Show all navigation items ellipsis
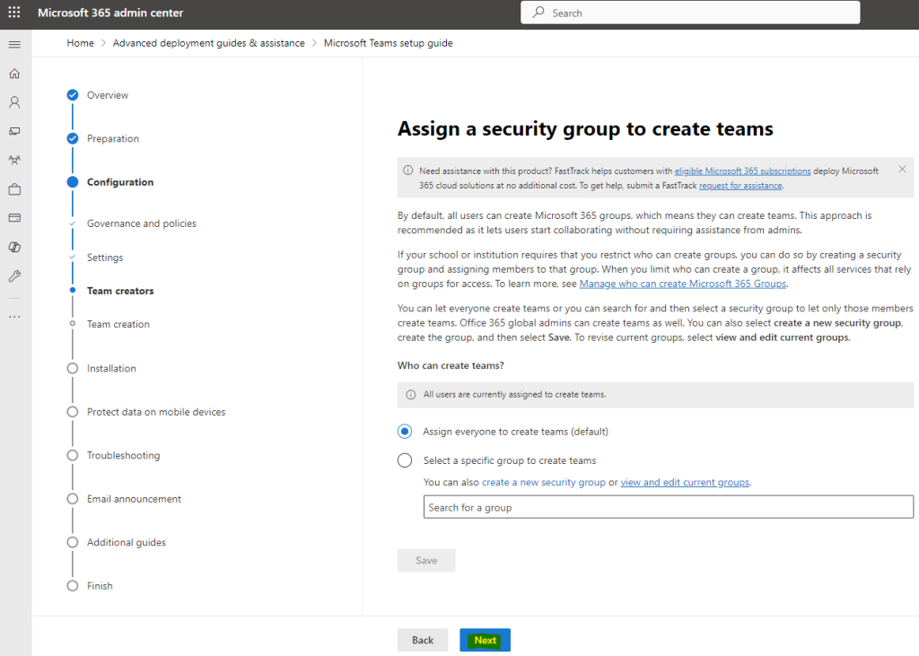919x656 pixels. 14,317
